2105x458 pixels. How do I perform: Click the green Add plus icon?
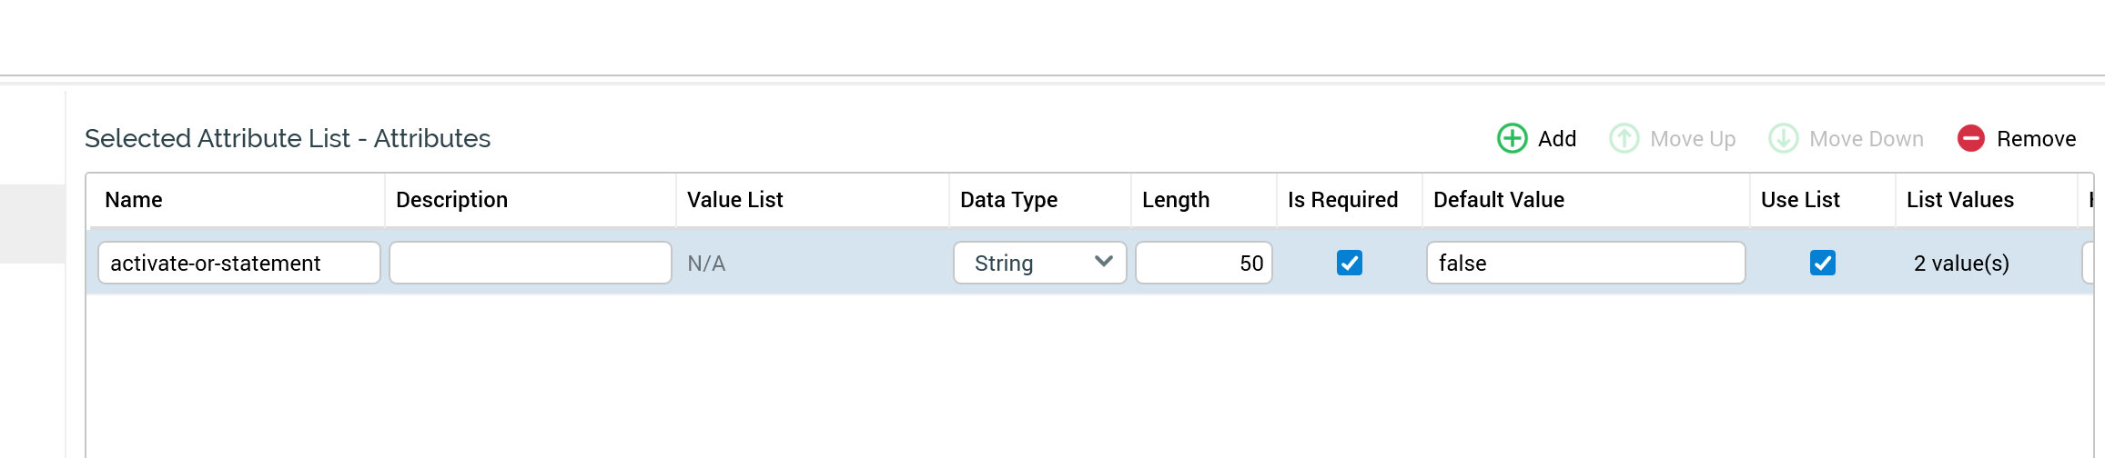[1512, 139]
